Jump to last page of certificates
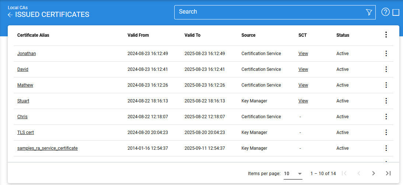The height and width of the screenshot is (185, 403). click(x=388, y=173)
